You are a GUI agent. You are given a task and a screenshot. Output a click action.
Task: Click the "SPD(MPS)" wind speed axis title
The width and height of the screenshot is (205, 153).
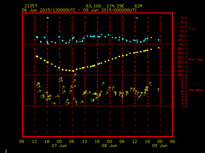(x=196, y=90)
